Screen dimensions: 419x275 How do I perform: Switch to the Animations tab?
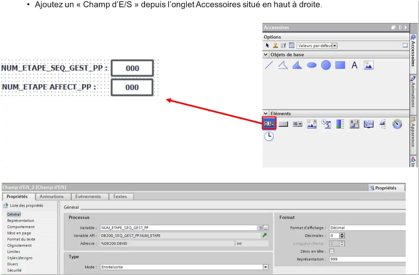pos(52,197)
